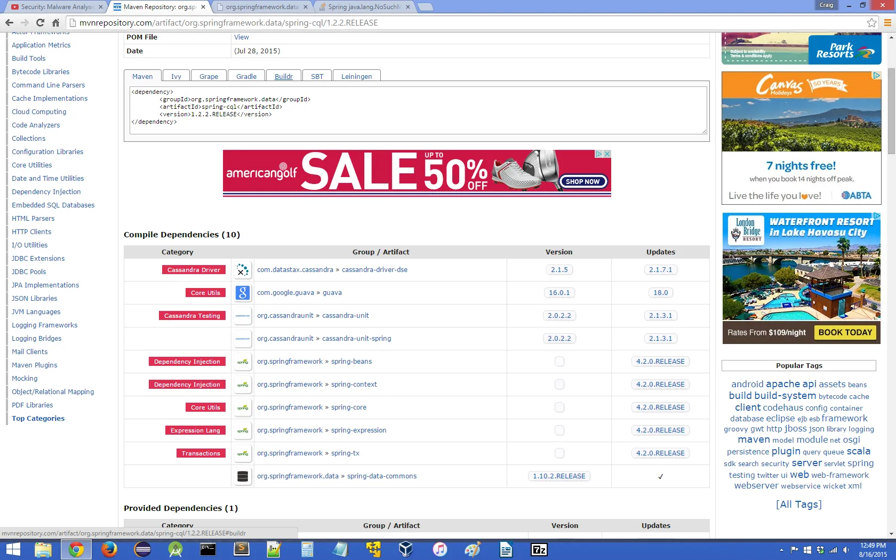Viewport: 896px width, 560px height.
Task: Click the spring-expression Spring logo icon
Action: click(243, 430)
